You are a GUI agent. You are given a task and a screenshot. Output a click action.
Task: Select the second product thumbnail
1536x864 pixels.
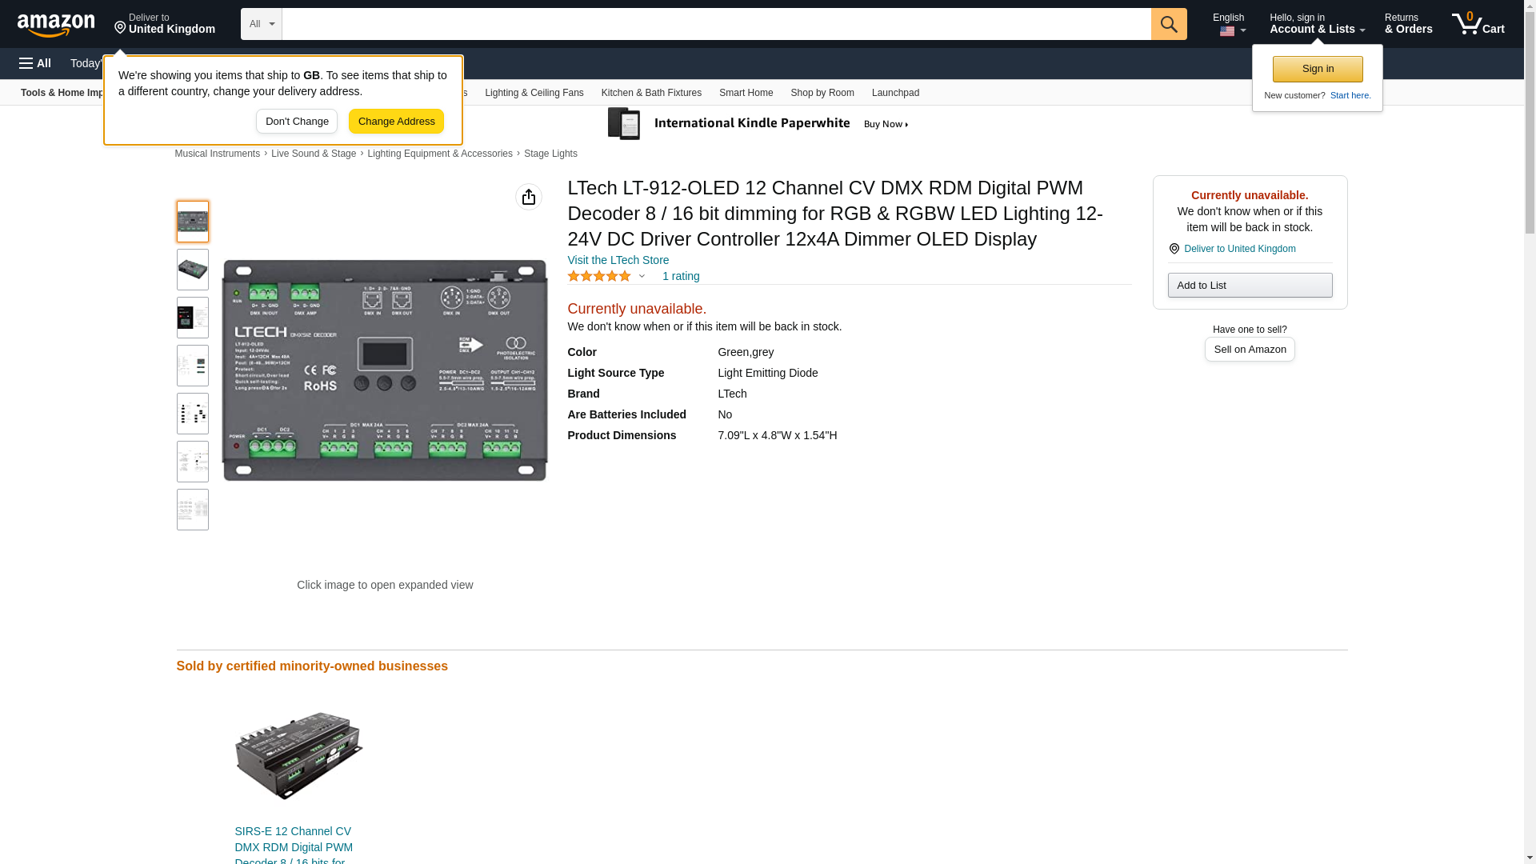coord(193,270)
